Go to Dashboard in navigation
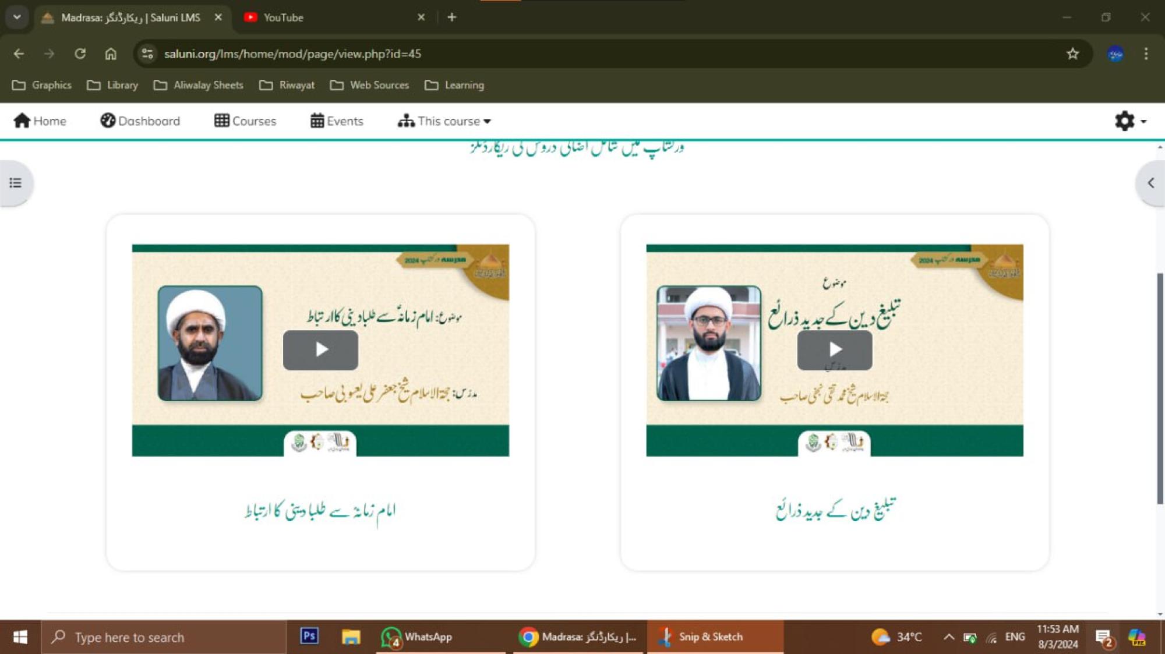The width and height of the screenshot is (1165, 654). coord(140,121)
